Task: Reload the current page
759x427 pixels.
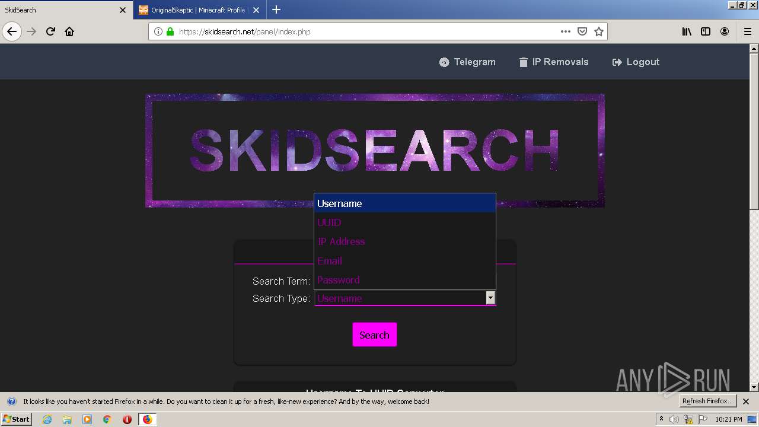Action: coord(50,31)
